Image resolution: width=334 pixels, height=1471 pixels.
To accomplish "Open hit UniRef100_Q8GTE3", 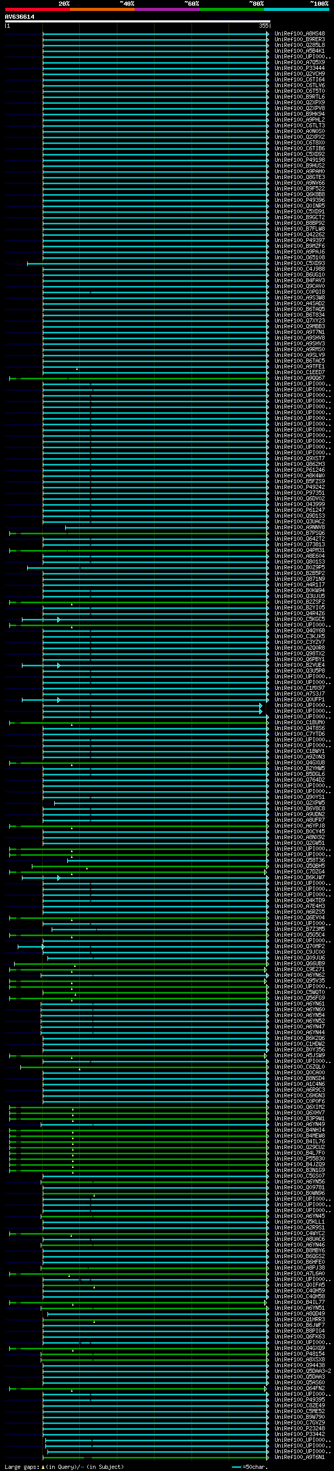I will click(299, 177).
